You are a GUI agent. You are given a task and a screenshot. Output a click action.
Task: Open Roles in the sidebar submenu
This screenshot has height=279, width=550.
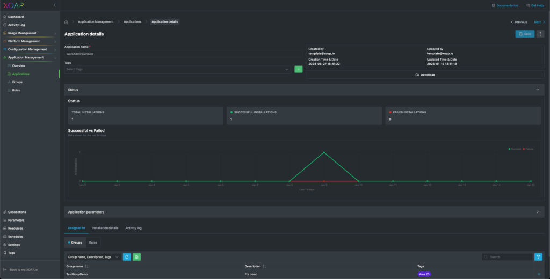point(16,90)
